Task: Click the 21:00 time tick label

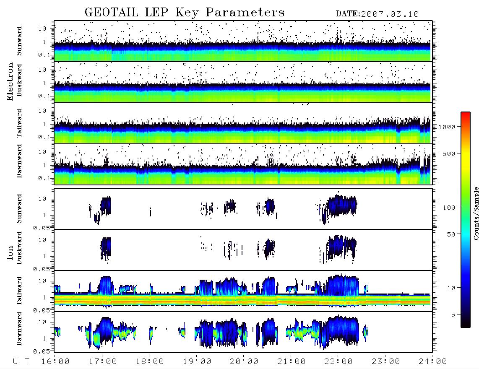Action: click(x=292, y=362)
